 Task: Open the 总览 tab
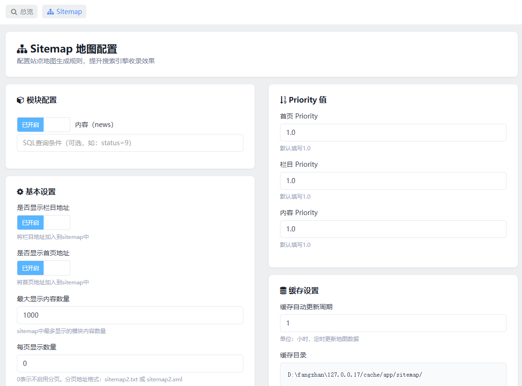[x=22, y=12]
